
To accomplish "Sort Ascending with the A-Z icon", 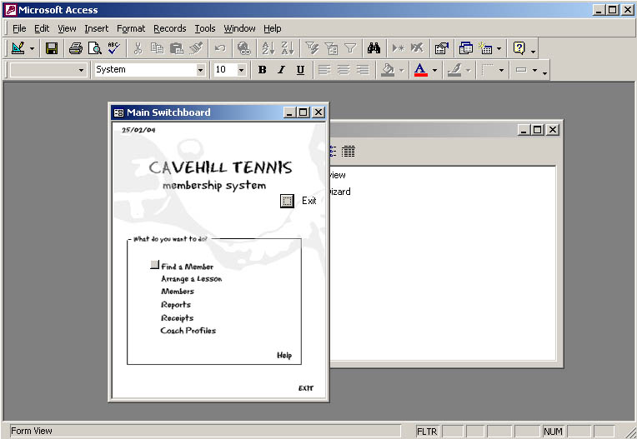I will 268,48.
